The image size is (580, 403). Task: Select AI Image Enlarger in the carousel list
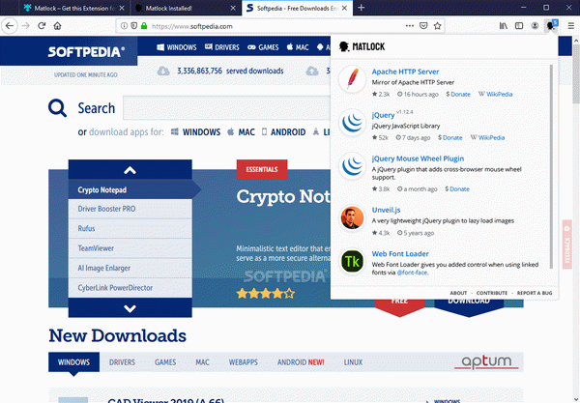[x=130, y=268]
